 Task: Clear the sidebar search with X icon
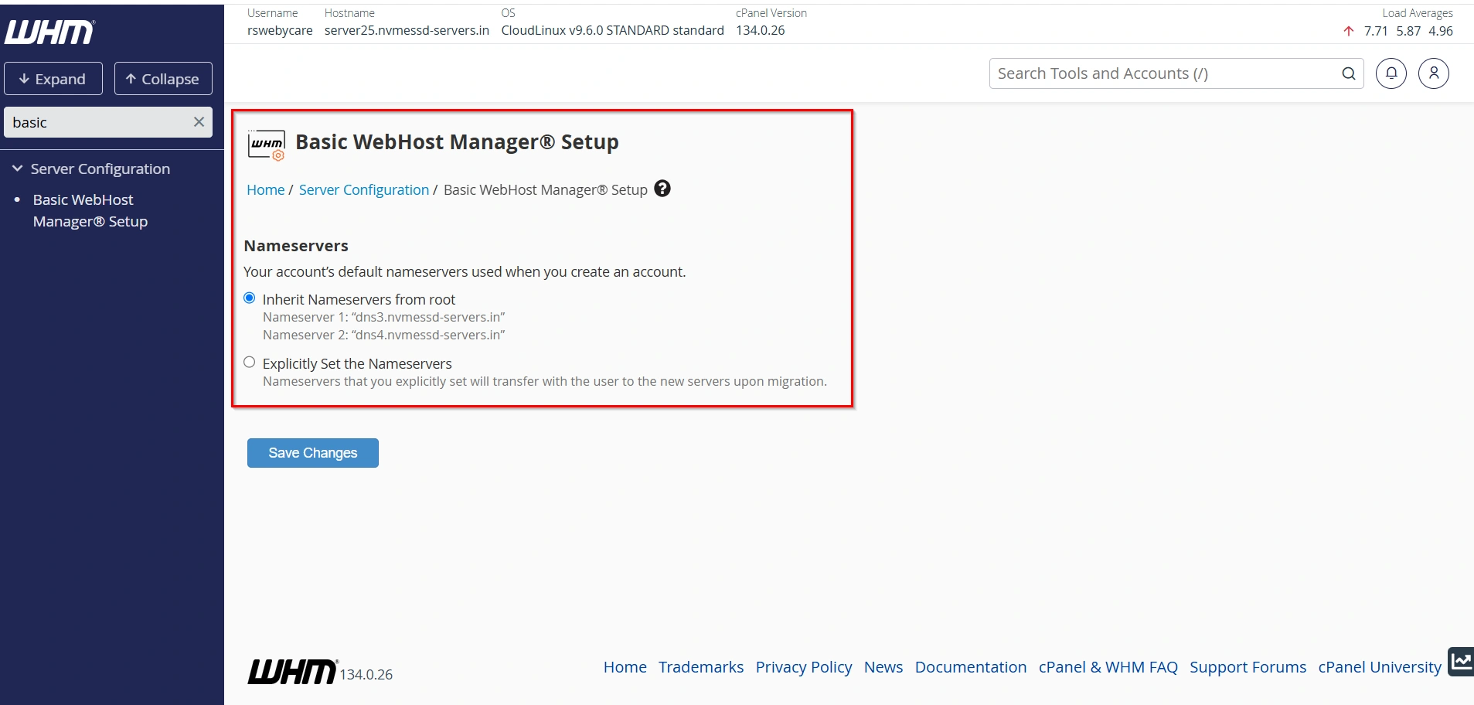pyautogui.click(x=199, y=122)
